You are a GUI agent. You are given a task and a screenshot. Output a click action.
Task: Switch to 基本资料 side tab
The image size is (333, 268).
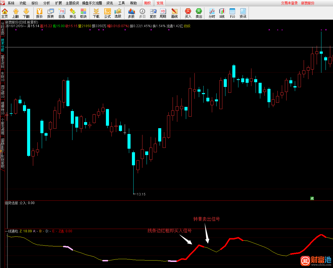[x=2, y=61]
